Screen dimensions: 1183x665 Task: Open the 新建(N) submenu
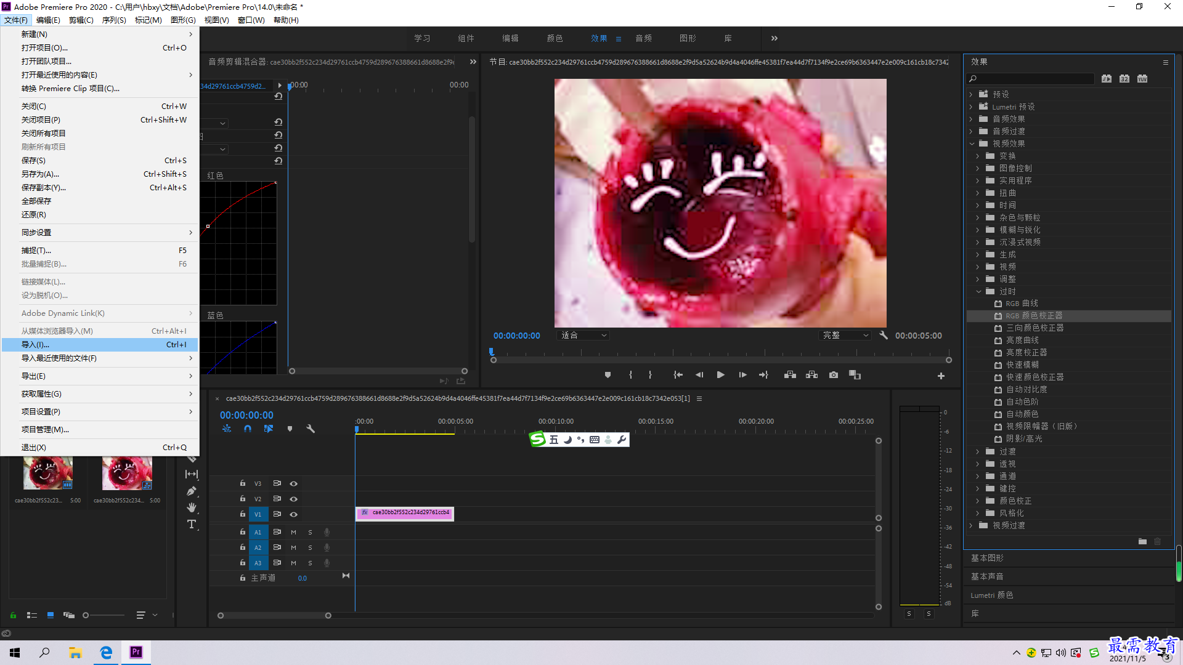coord(100,34)
